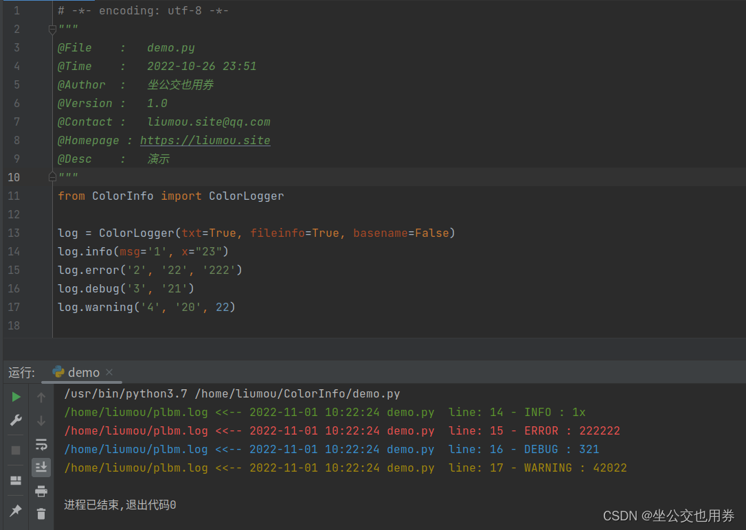Clear all console output with trash icon
Screen dimensions: 746x530
(x=41, y=514)
